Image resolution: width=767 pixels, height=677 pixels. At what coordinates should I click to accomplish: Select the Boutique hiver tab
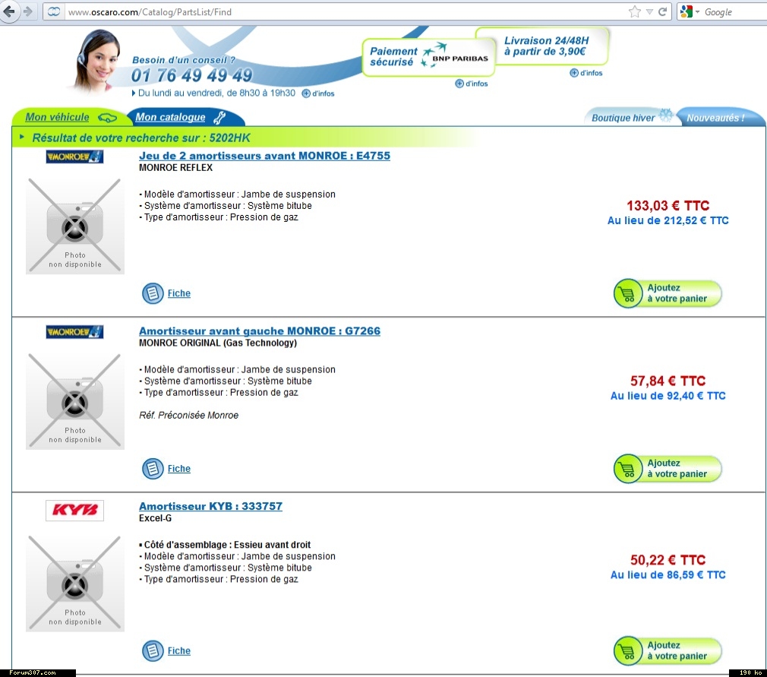[x=623, y=118]
